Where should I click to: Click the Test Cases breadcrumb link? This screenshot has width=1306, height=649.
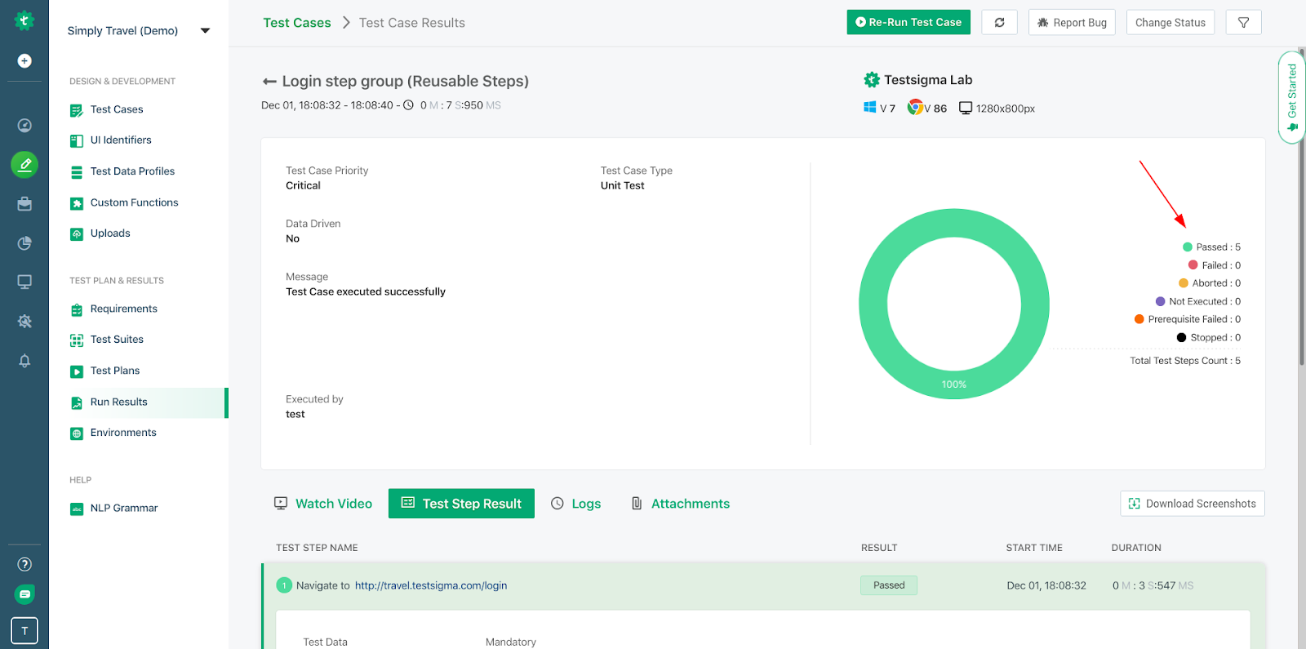[x=297, y=23]
